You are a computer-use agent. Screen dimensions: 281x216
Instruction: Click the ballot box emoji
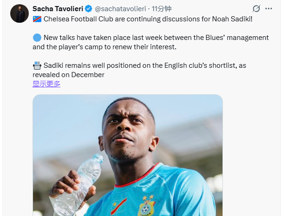tap(37, 66)
